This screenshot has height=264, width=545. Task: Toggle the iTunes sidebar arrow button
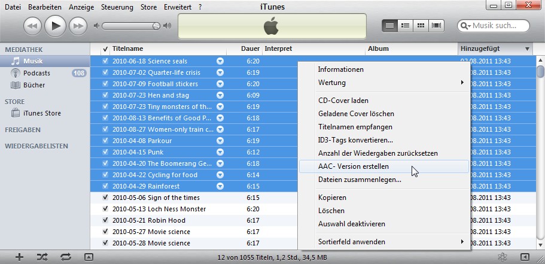tap(525, 257)
